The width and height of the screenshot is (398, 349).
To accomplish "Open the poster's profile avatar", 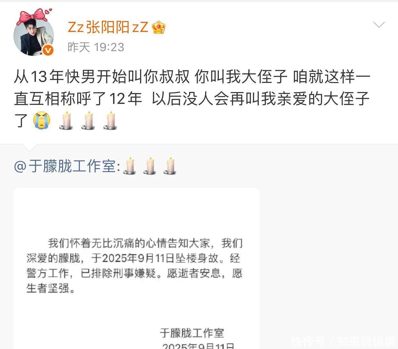I will (33, 36).
